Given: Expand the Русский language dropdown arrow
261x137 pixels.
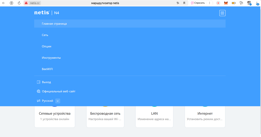Looking at the screenshot, I should (x=58, y=101).
